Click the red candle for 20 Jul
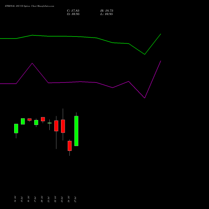209x209 pixels. [43, 119]
